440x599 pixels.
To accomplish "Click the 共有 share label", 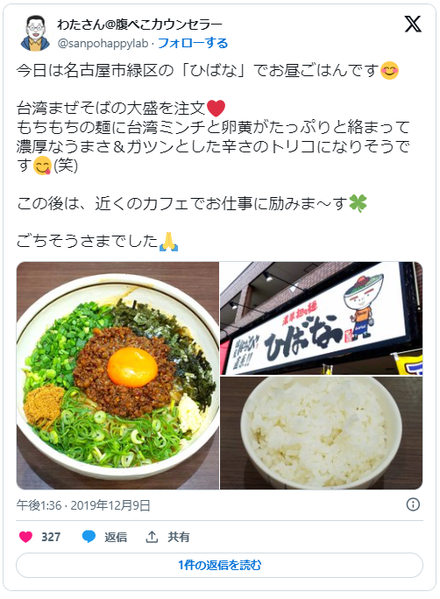I will [x=179, y=537].
